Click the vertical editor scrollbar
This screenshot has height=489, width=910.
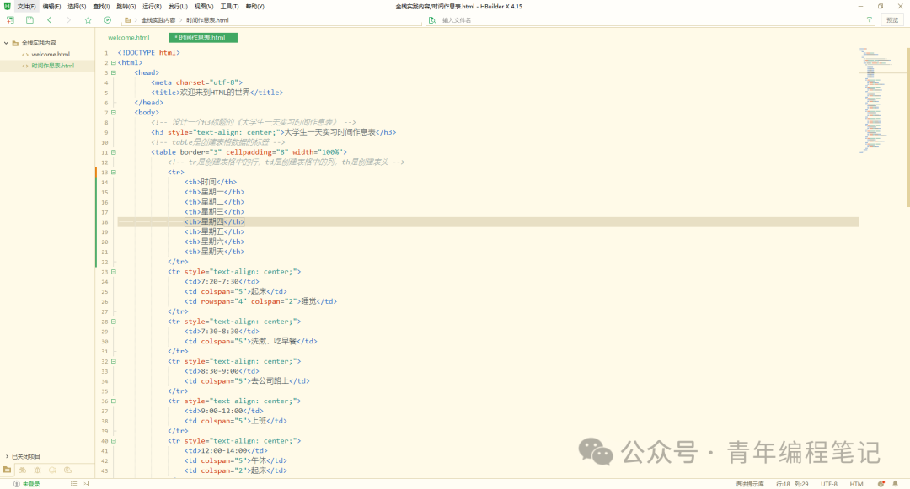click(907, 127)
